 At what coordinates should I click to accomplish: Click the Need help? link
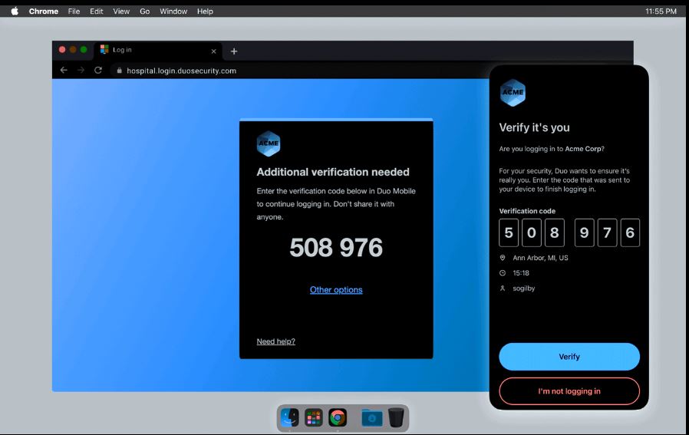coord(276,341)
